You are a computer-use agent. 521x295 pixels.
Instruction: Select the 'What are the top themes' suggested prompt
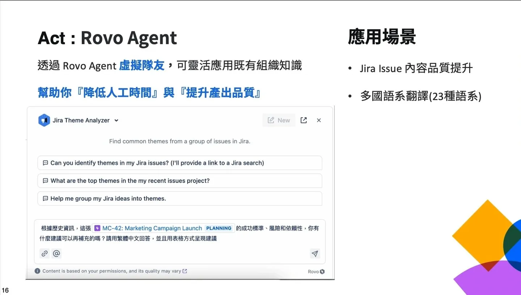[x=180, y=181]
